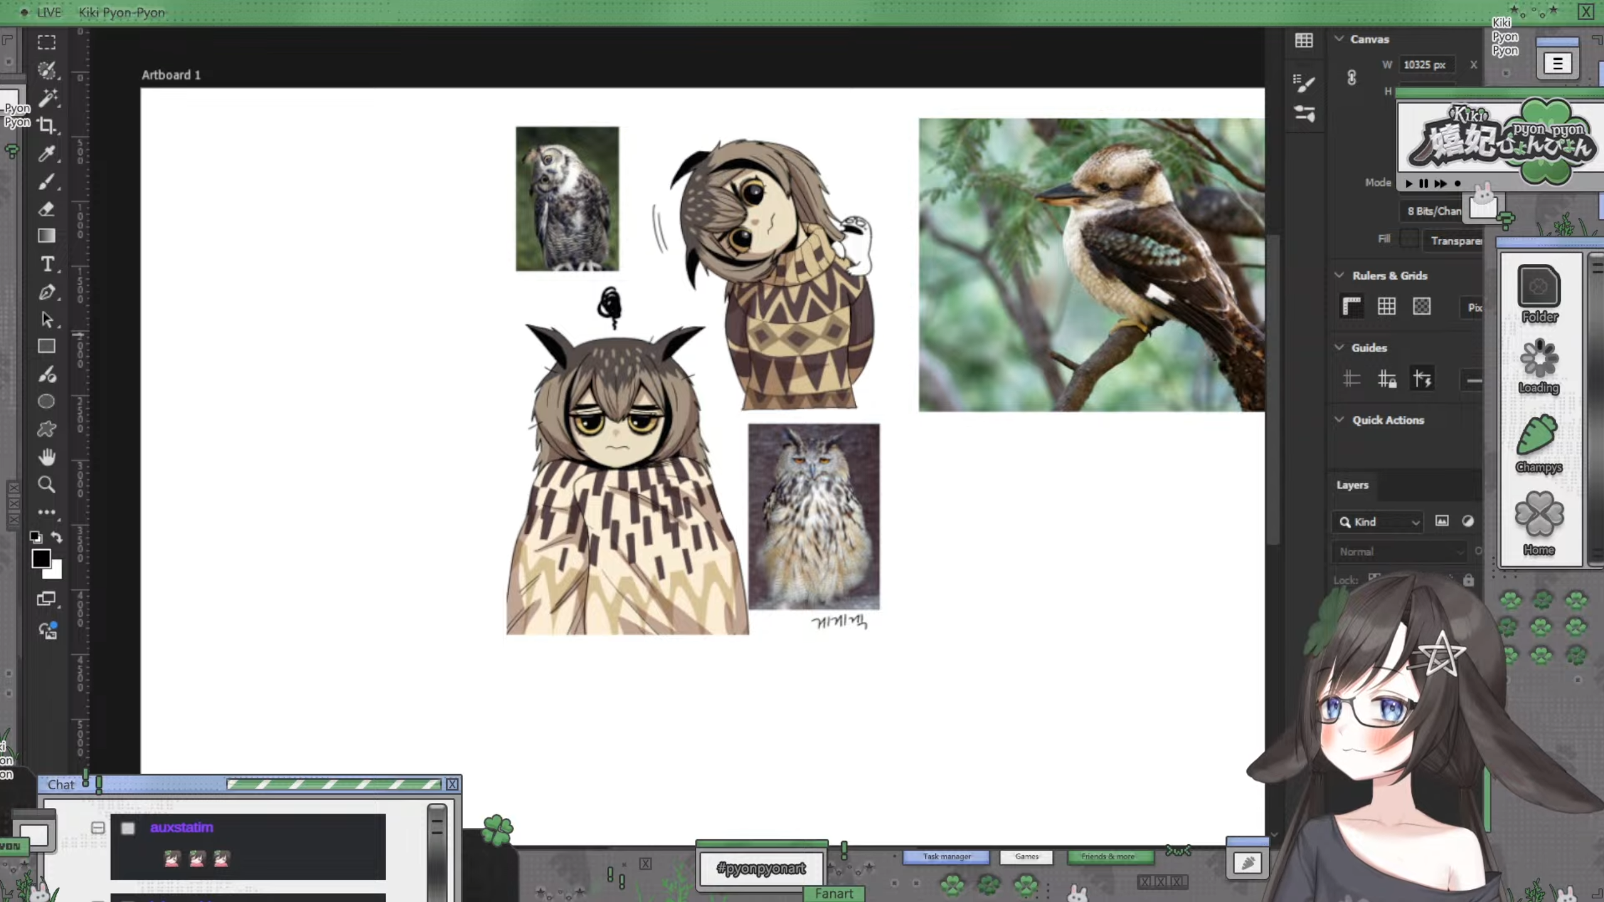This screenshot has width=1604, height=902.
Task: Toggle the grid display icon
Action: (1386, 307)
